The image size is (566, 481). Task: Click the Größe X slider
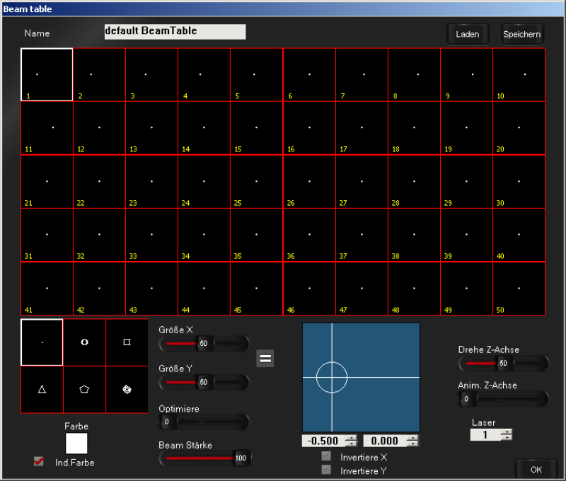[x=204, y=344]
